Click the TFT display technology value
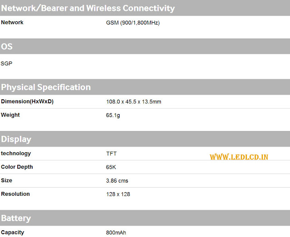The image size is (290, 237). pos(111,154)
